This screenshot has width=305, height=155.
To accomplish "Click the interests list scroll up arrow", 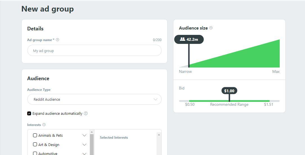I will point(92,132).
